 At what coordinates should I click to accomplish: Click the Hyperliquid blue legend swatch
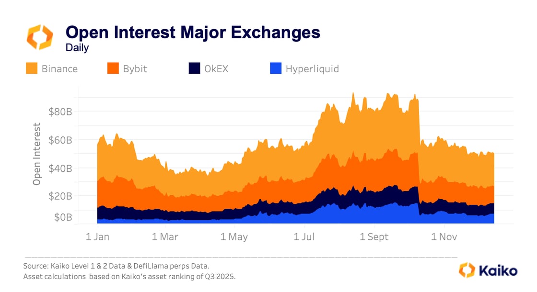[x=276, y=68]
